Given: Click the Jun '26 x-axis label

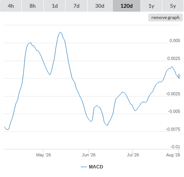Looking at the screenshot, I should point(89,155).
